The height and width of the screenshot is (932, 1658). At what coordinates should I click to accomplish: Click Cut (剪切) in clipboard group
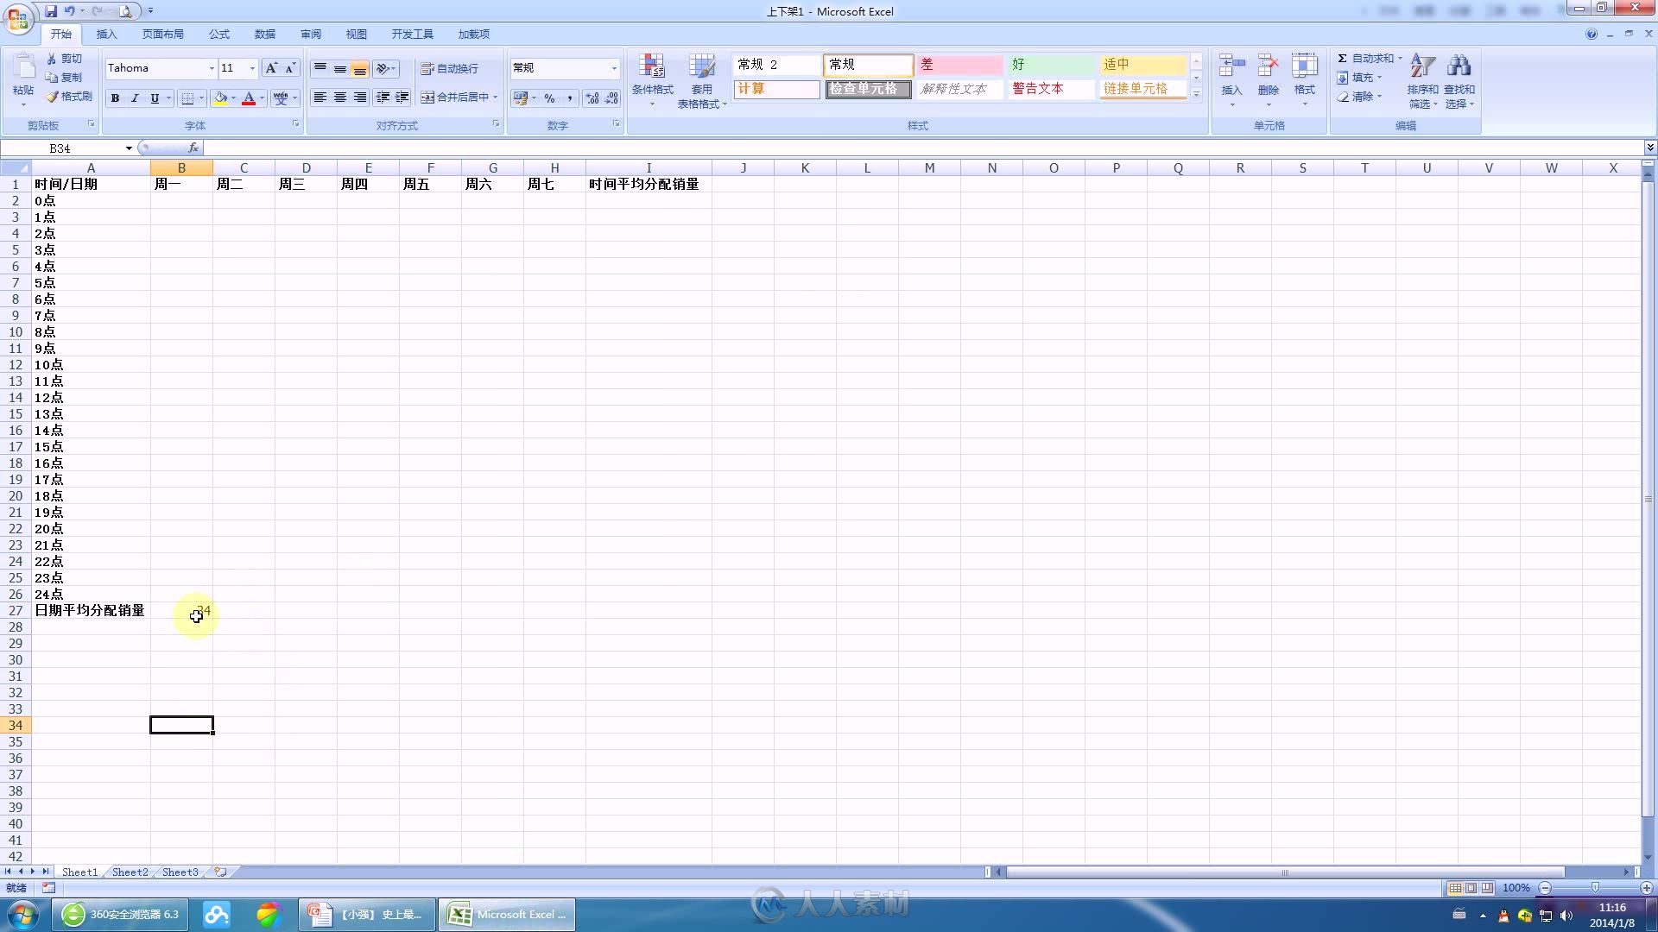coord(66,59)
